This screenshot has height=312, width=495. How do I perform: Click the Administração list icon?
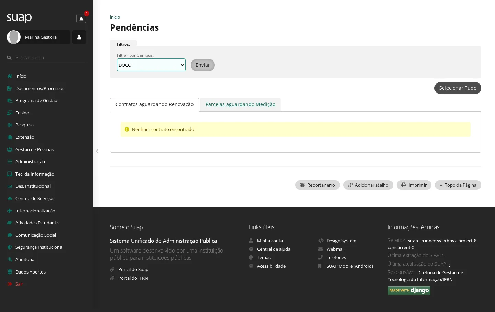pyautogui.click(x=10, y=161)
